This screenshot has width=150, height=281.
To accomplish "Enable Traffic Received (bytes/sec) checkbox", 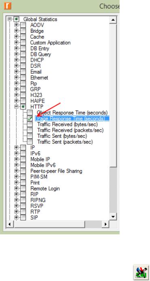I will [30, 124].
